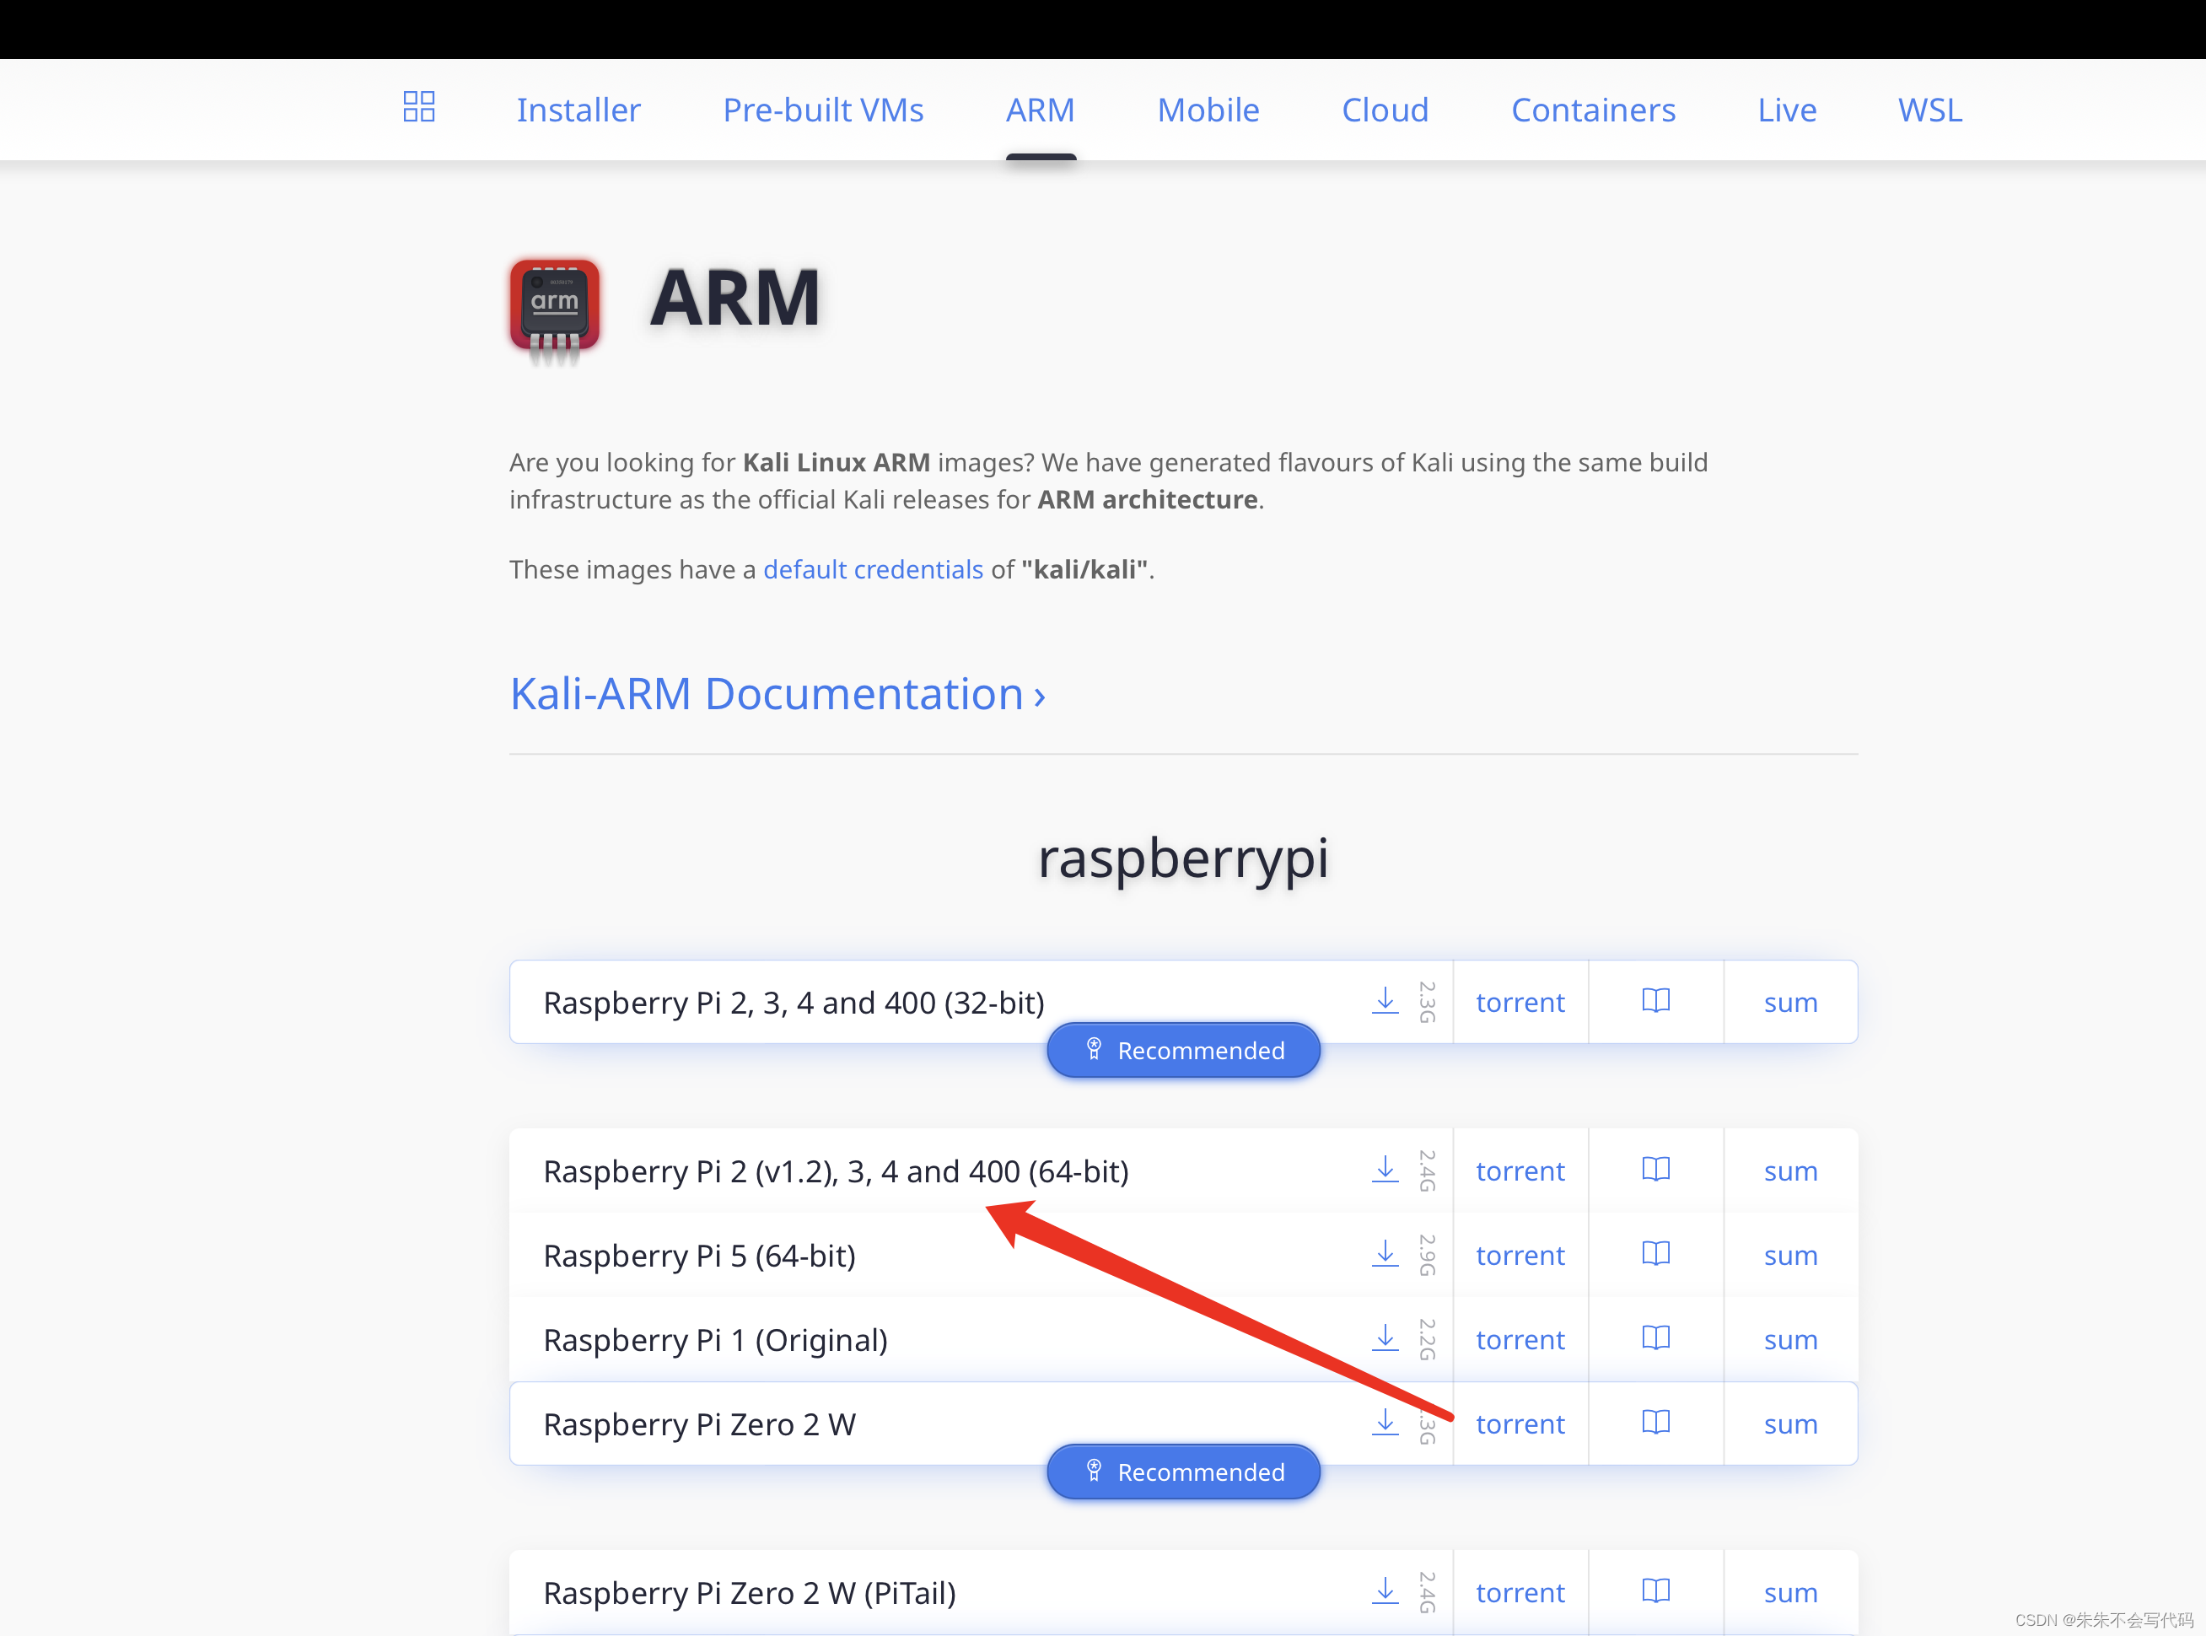Screen dimensions: 2206x1636
Task: Open the grid overview icon in navigation
Action: 419,107
